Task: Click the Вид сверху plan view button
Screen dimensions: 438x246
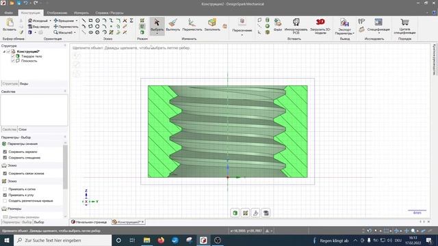Action: click(39, 27)
